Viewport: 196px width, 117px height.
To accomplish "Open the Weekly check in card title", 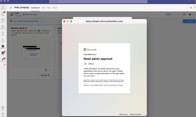I will coord(19,28).
